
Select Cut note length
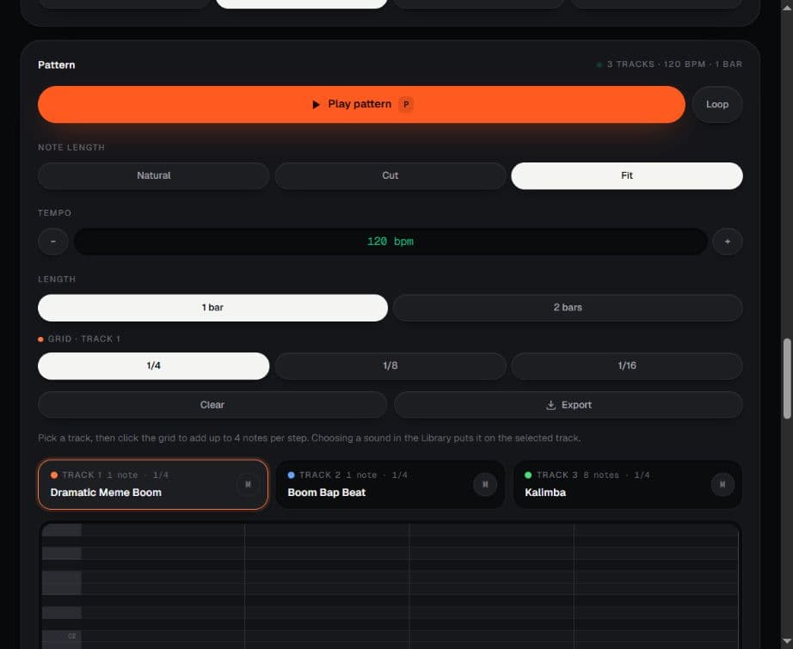[390, 175]
